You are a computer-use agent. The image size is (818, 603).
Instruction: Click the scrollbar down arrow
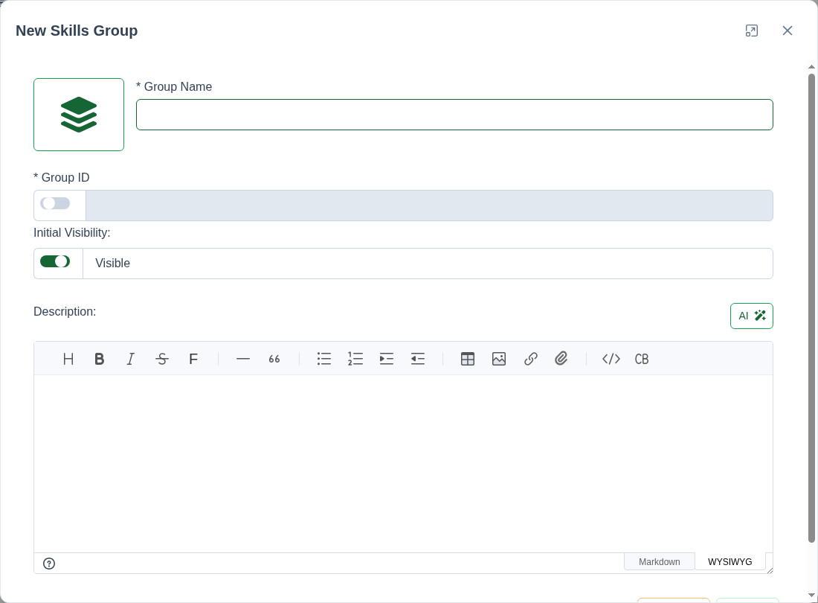click(811, 595)
